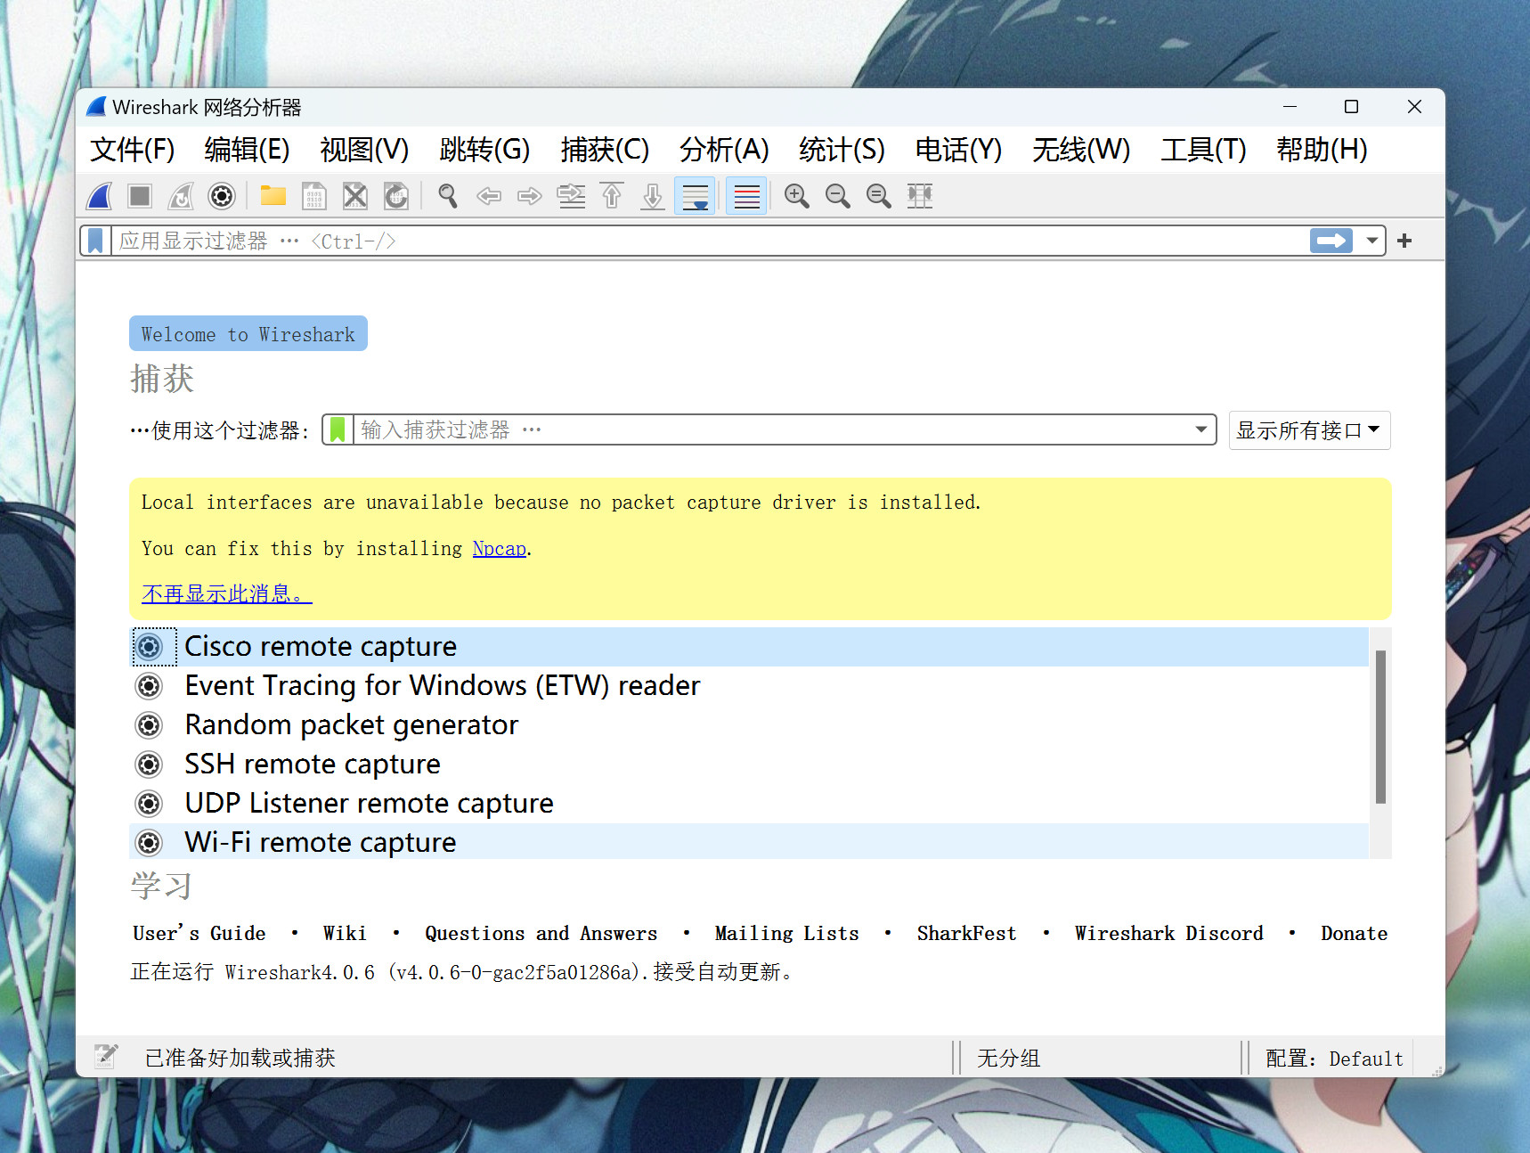Viewport: 1530px width, 1153px height.
Task: Close the capture file X icon
Action: tap(355, 196)
